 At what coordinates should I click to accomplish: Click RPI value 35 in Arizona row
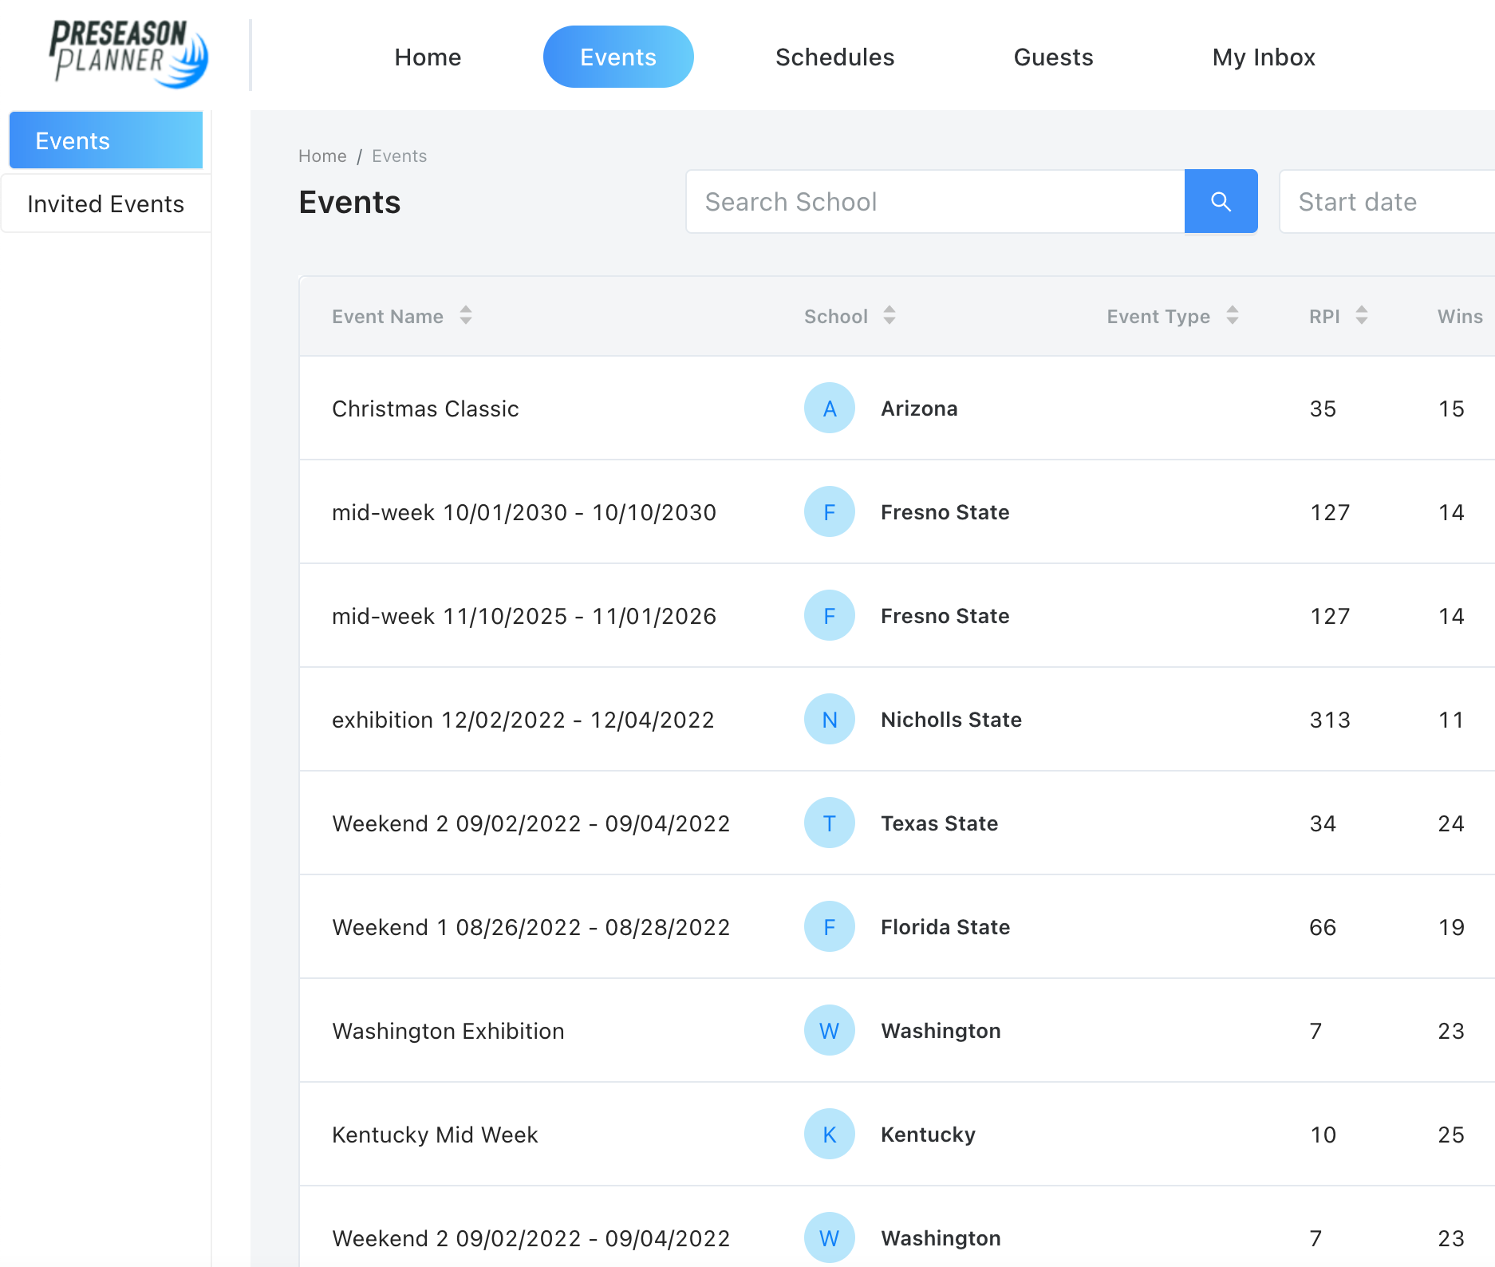pos(1323,409)
